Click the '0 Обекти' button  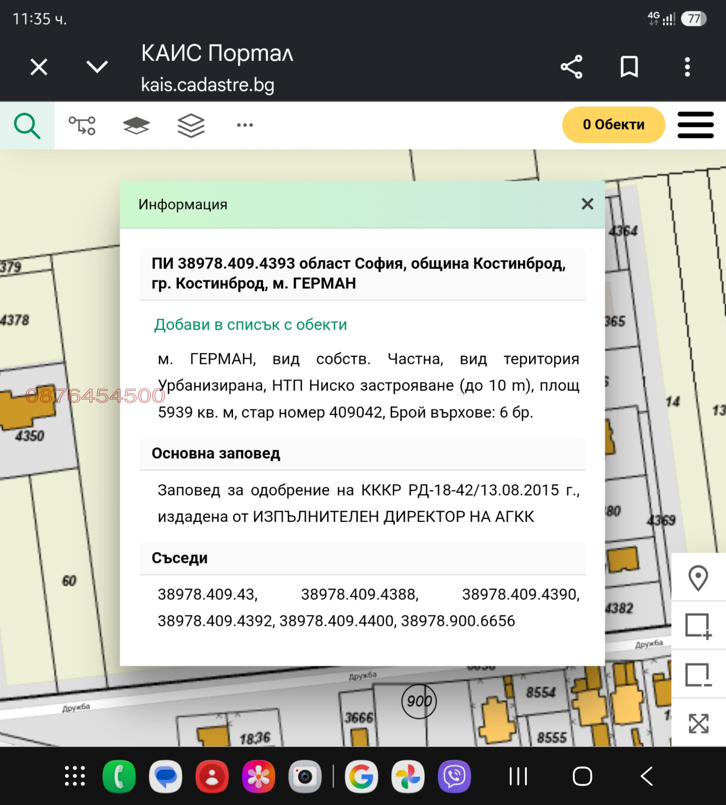coord(613,125)
